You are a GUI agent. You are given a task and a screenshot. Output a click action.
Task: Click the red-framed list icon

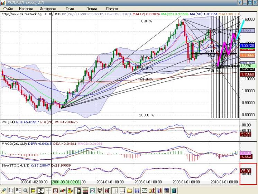(55, 191)
